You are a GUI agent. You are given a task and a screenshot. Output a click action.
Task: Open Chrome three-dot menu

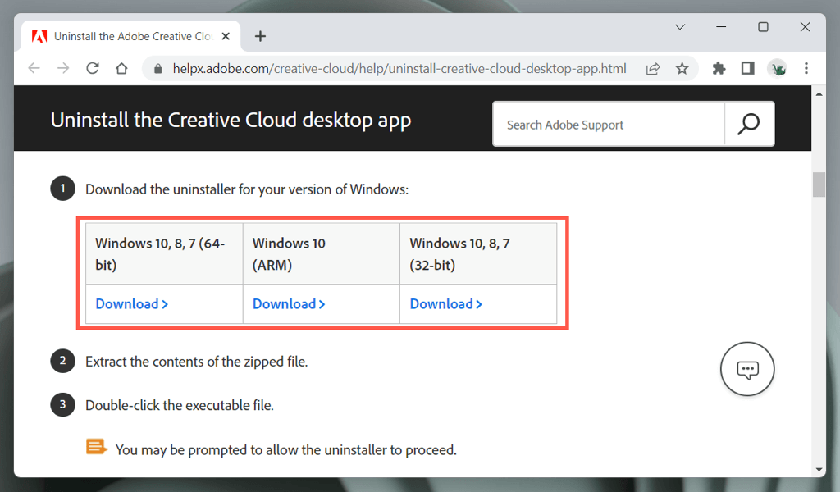[x=806, y=69]
